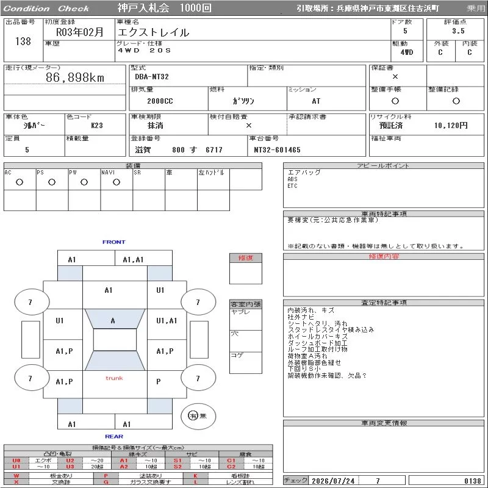Click the circle mark in the NAVI box
This screenshot has width=488, height=488.
[x=117, y=182]
